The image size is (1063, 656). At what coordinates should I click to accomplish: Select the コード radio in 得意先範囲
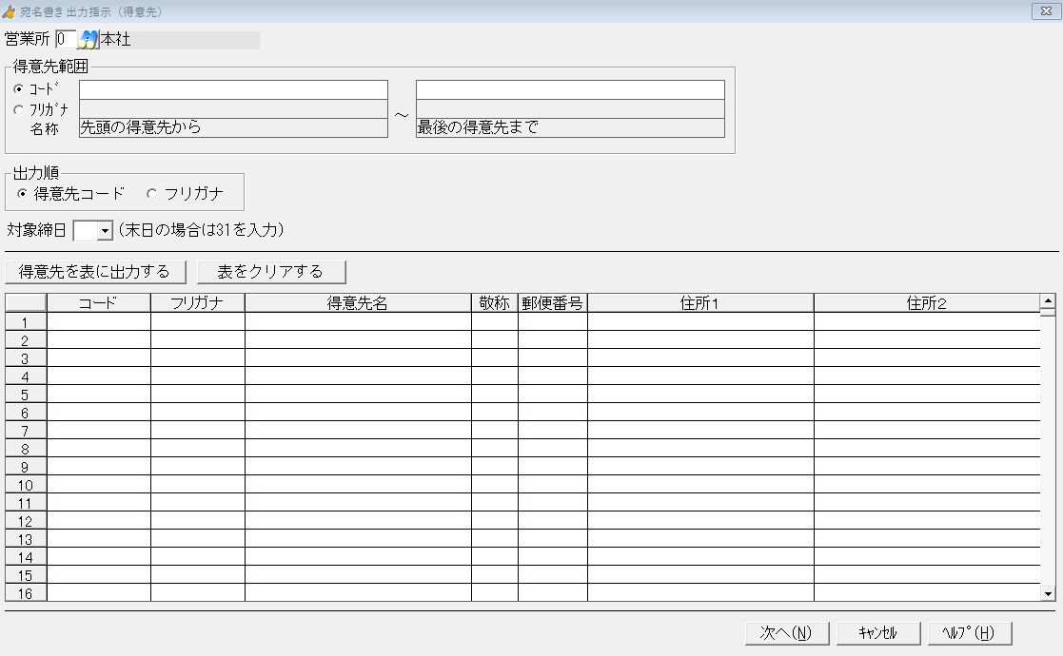[x=19, y=89]
